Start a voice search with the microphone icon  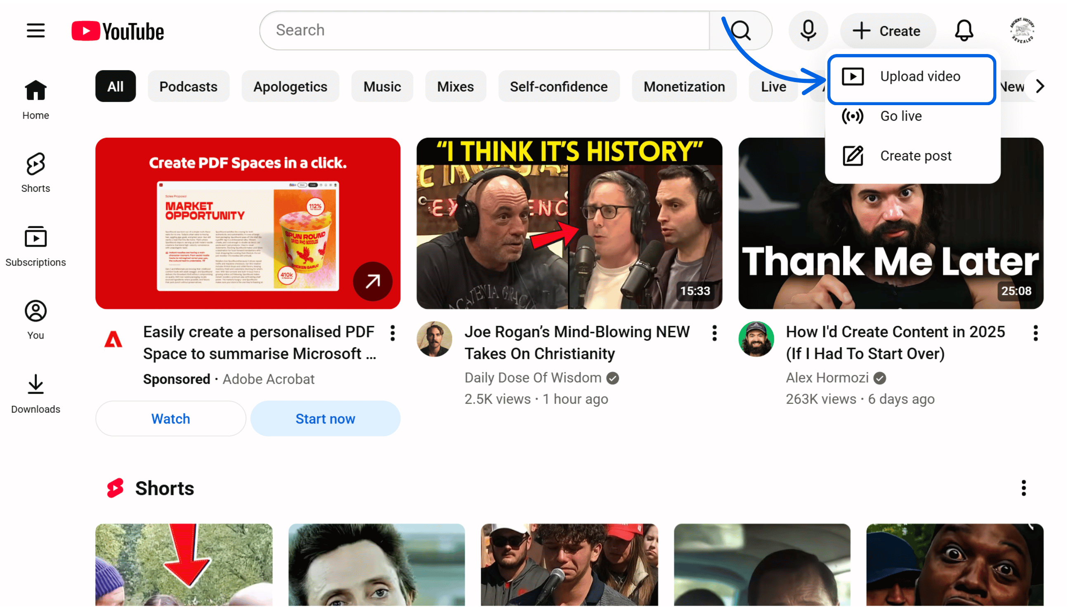coord(808,30)
